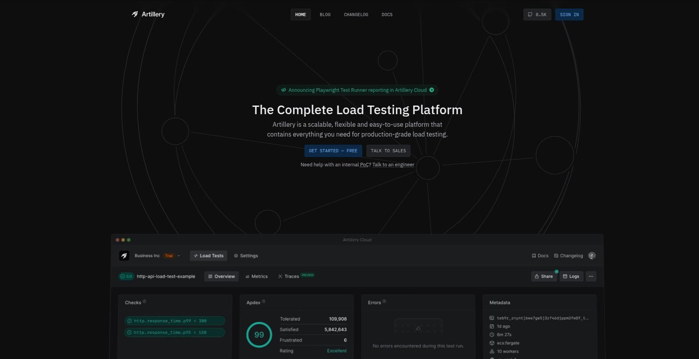Screen dimensions: 699x359
Task: Click the Excellent rating text
Action: 337,351
